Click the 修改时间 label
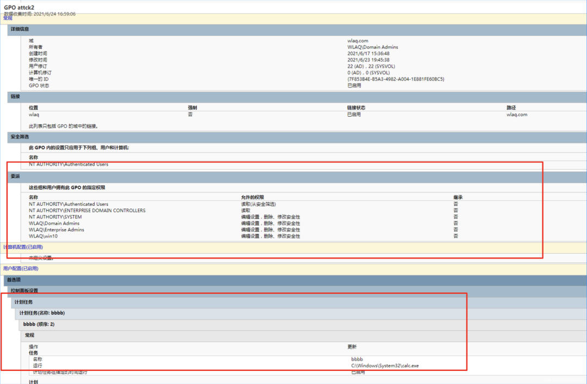 pyautogui.click(x=38, y=60)
